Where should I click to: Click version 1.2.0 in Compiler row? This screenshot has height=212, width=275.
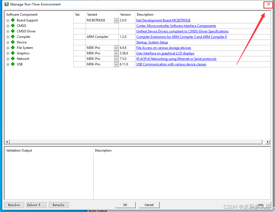(123, 37)
